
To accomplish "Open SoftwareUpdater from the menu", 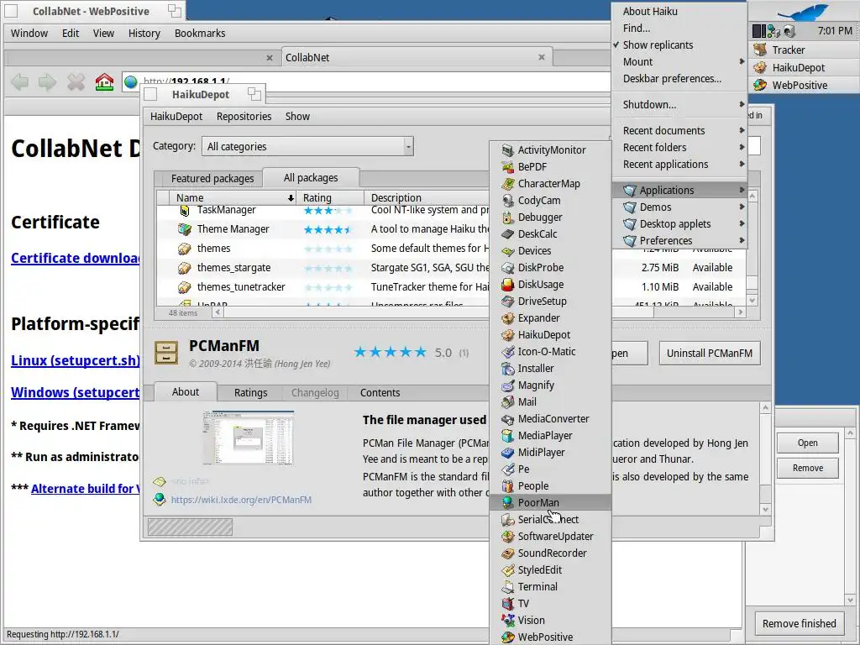I will [x=550, y=537].
